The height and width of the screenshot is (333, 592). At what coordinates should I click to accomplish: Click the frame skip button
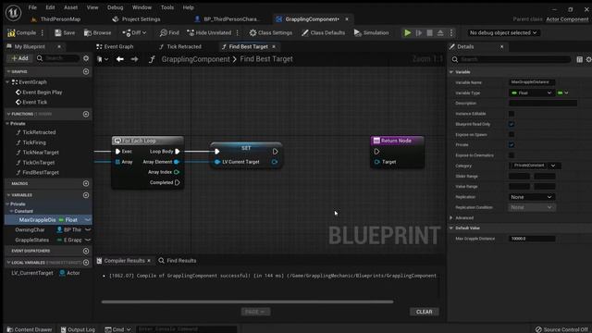[x=419, y=33]
